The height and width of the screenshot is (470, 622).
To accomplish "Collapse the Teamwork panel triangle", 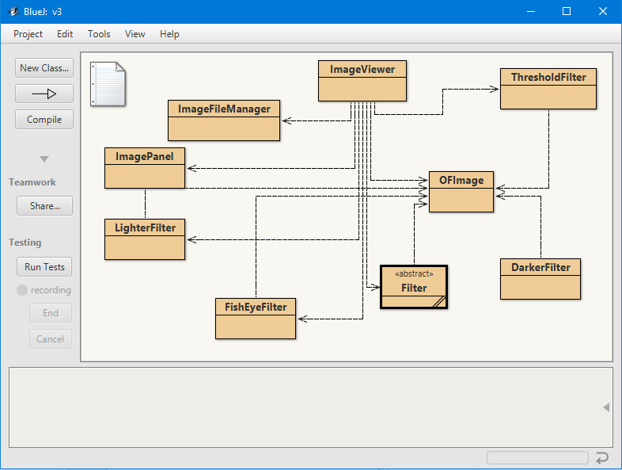I will (44, 159).
